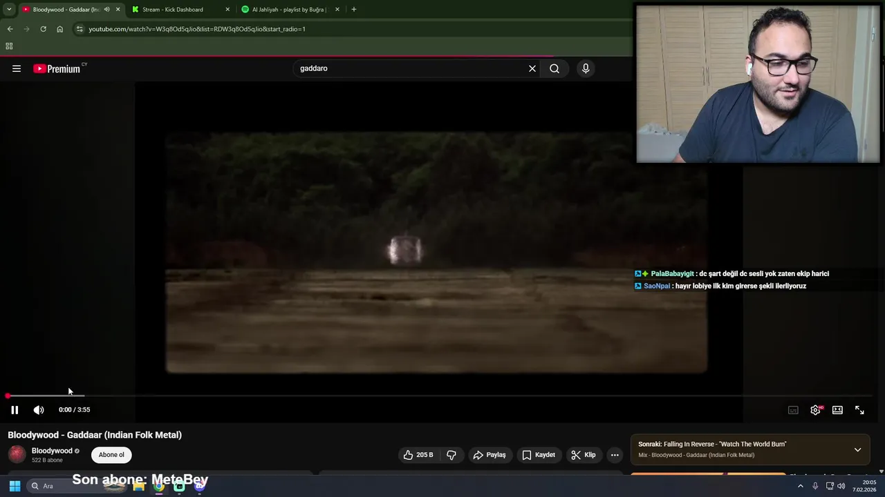Screen dimensions: 885x497
Task: Enter fullscreen mode
Action: click(859, 410)
